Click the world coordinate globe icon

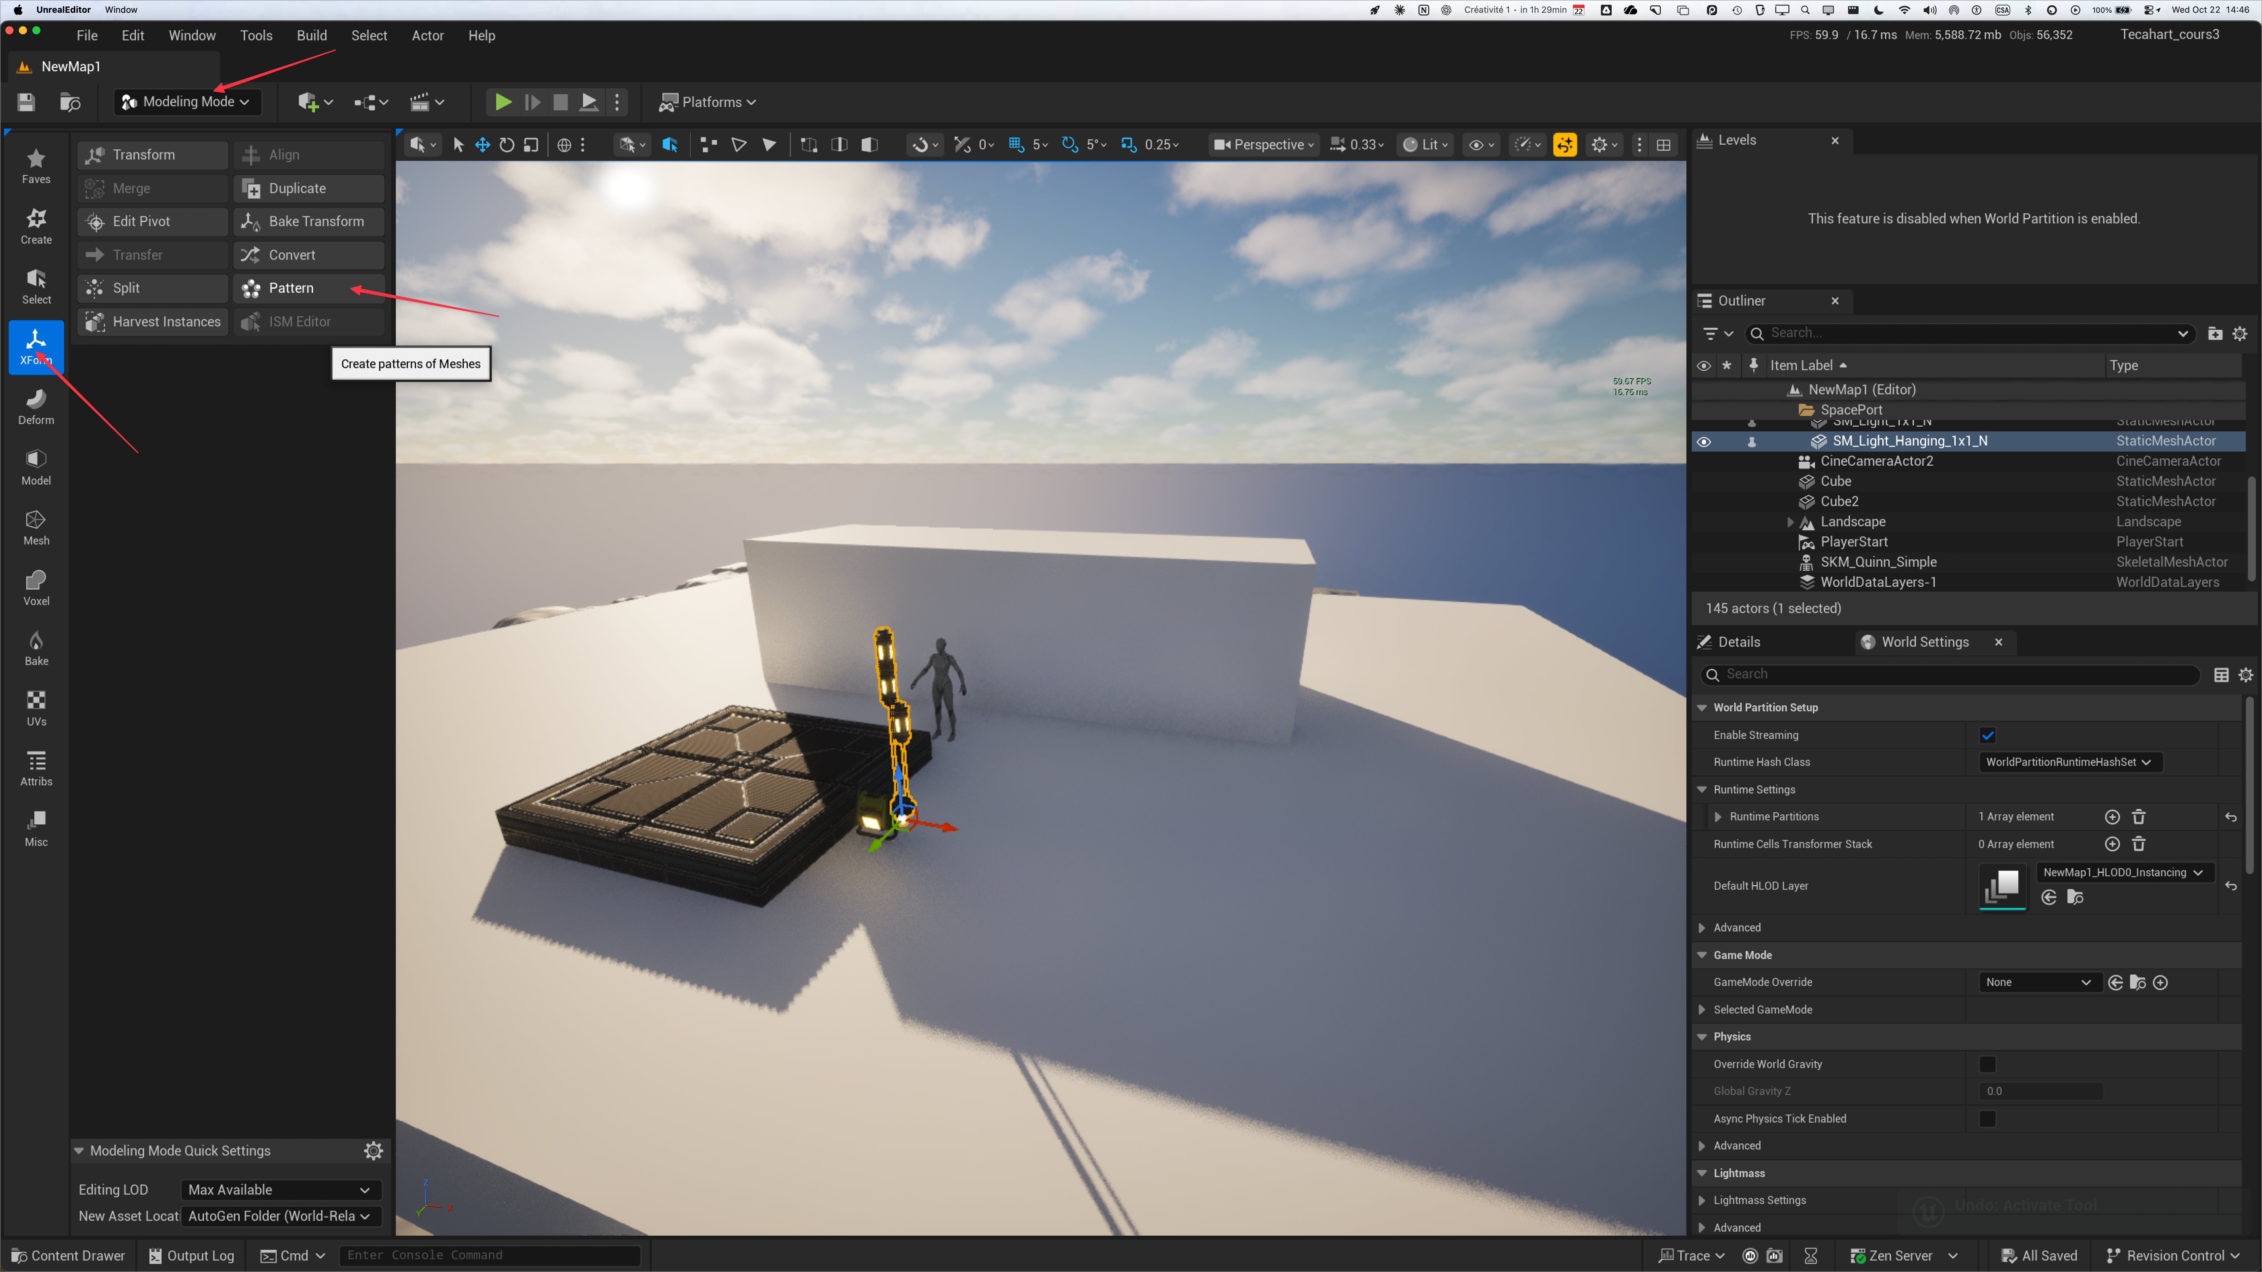[564, 145]
